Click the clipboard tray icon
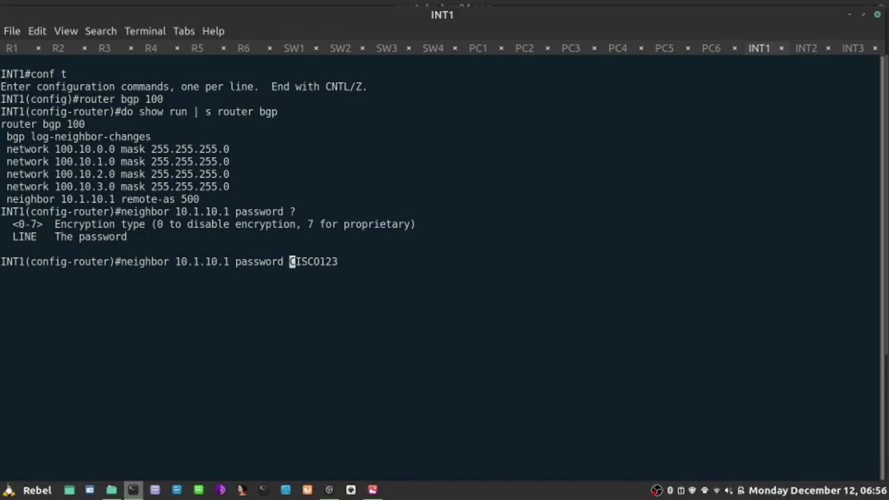 [x=681, y=490]
